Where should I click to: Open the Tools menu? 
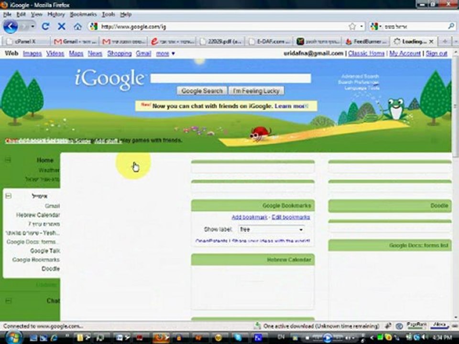point(109,14)
